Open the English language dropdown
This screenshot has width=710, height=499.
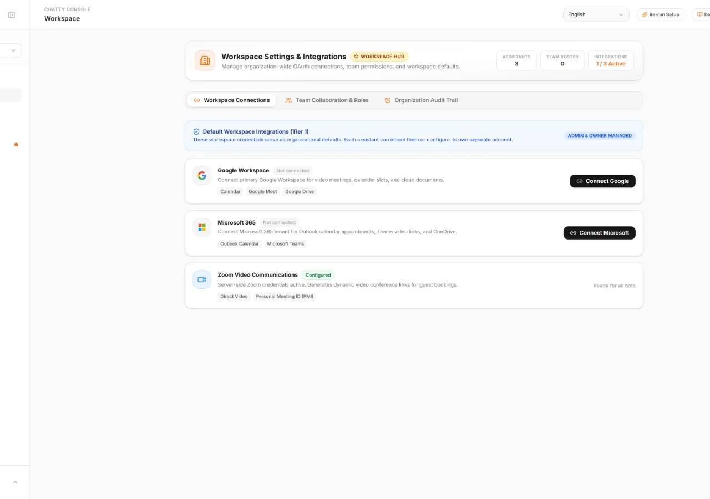tap(596, 14)
